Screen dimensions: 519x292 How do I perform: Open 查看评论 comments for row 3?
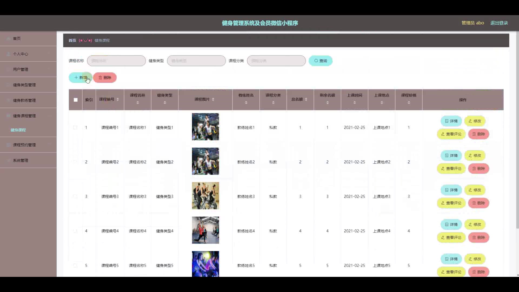click(451, 203)
